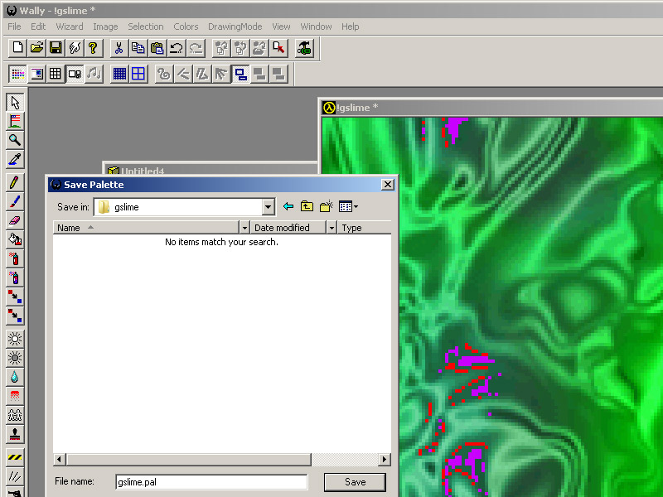Click the Redo arrow icon
The image size is (663, 497).
point(196,48)
